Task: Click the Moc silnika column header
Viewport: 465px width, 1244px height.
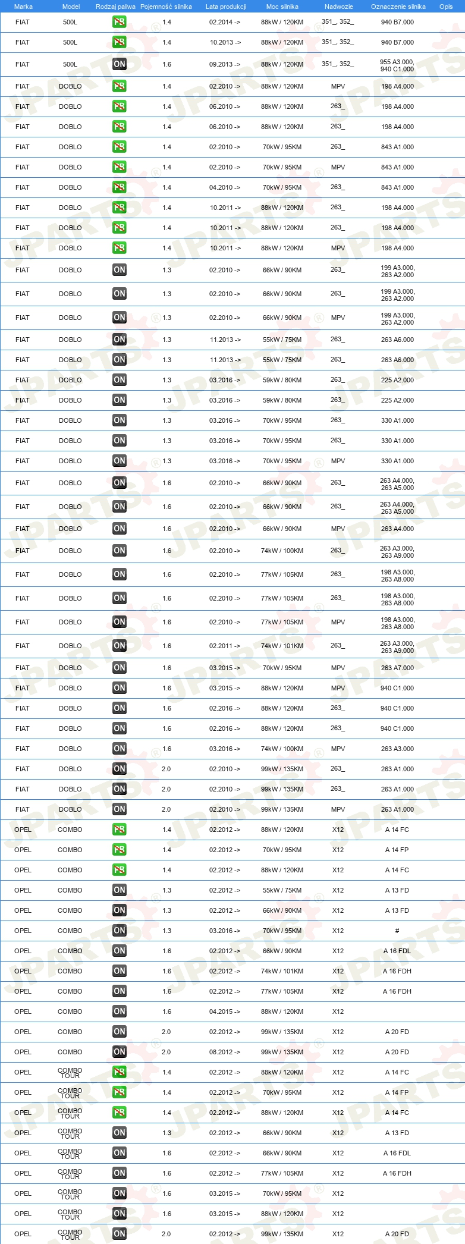Action: (282, 7)
